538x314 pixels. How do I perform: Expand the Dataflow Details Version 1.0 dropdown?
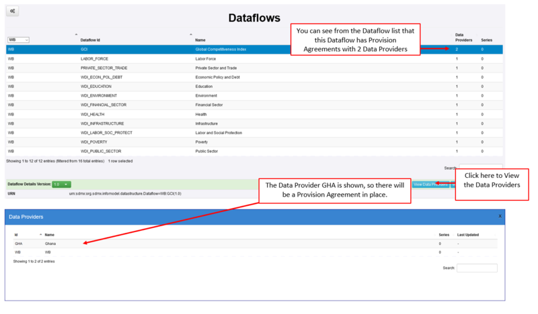coord(61,184)
